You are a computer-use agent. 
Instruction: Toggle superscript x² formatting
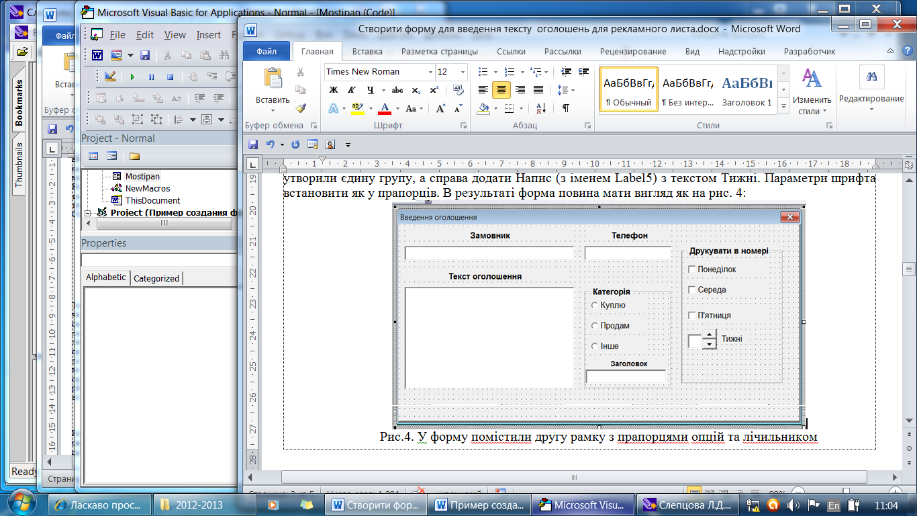(434, 89)
